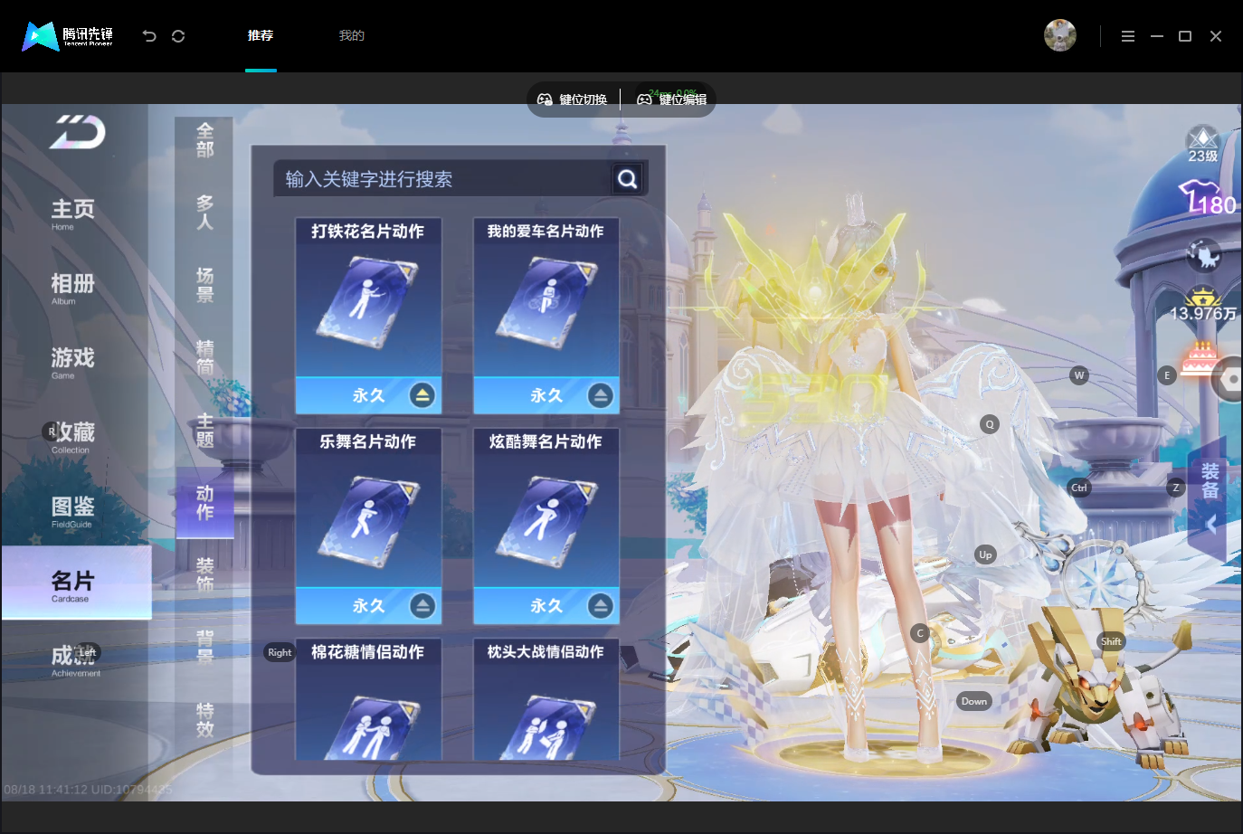
Task: Select 我的爱车名片动作 card thumbnail
Action: (546, 316)
